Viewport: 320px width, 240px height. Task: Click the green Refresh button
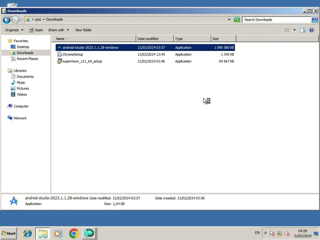coord(237,20)
